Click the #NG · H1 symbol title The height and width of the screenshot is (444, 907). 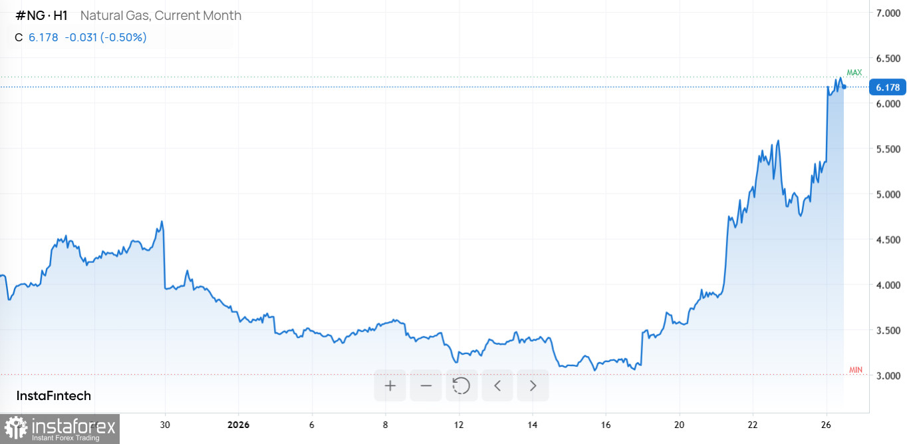[41, 15]
